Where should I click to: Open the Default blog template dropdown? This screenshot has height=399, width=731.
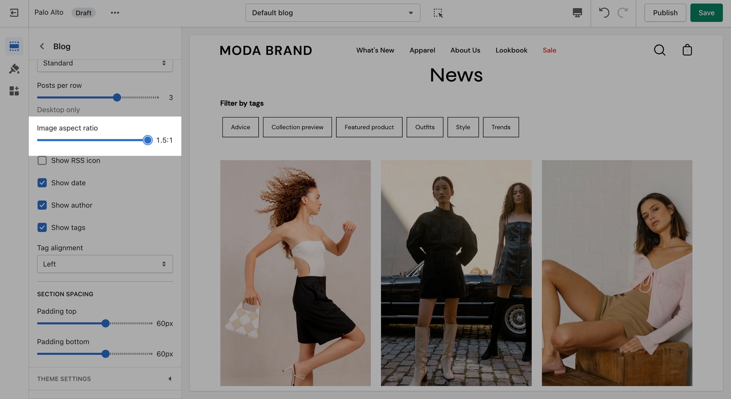(333, 13)
